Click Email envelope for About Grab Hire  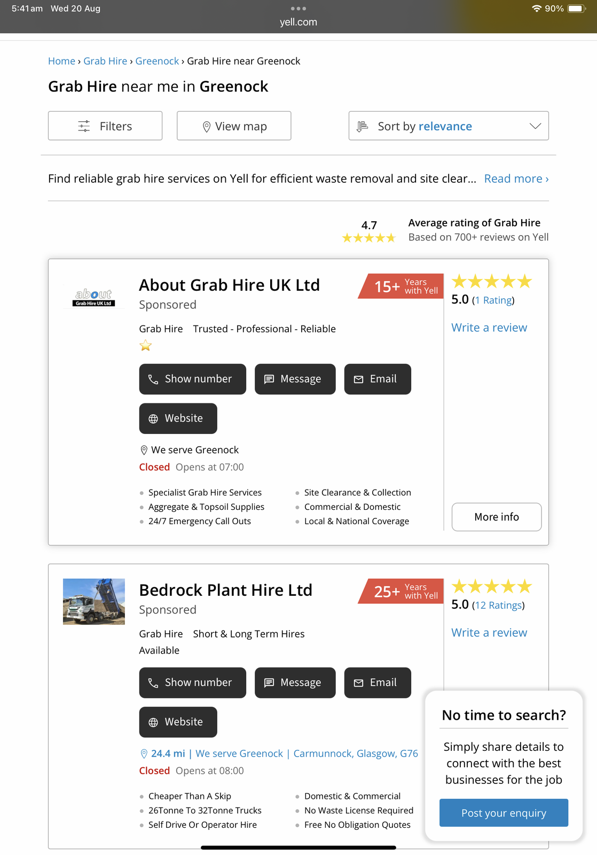[359, 379]
